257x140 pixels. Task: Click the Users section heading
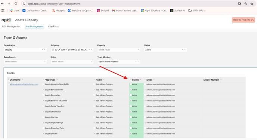[11, 73]
